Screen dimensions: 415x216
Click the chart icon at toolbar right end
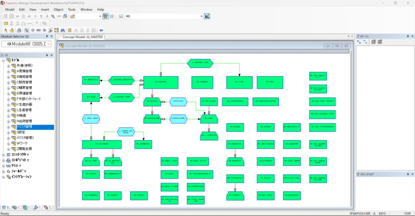click(x=207, y=16)
